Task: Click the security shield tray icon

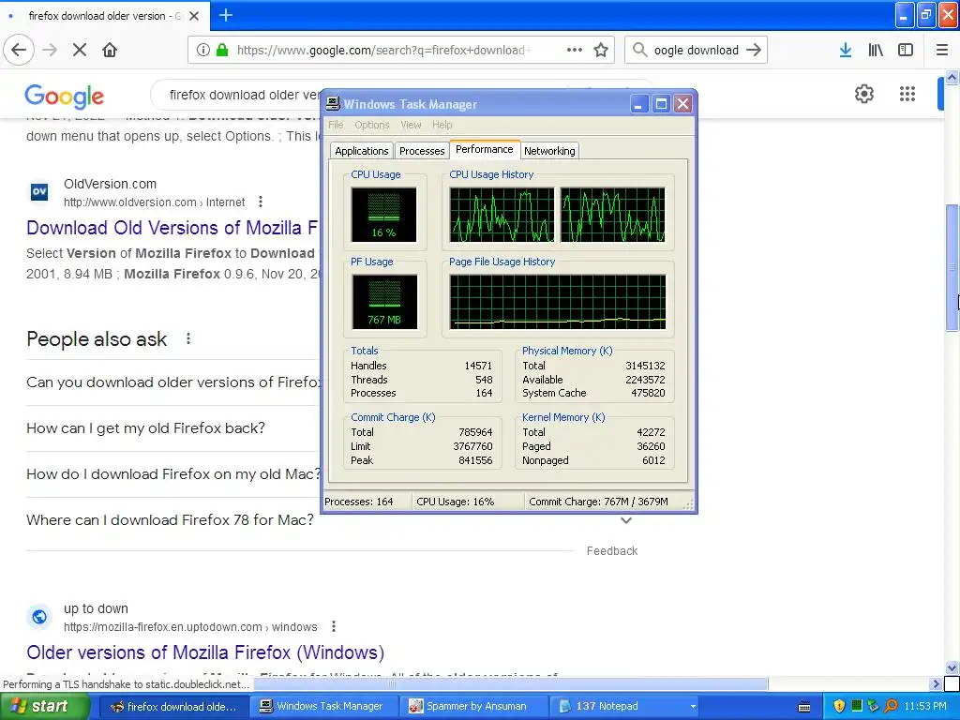Action: (x=839, y=706)
